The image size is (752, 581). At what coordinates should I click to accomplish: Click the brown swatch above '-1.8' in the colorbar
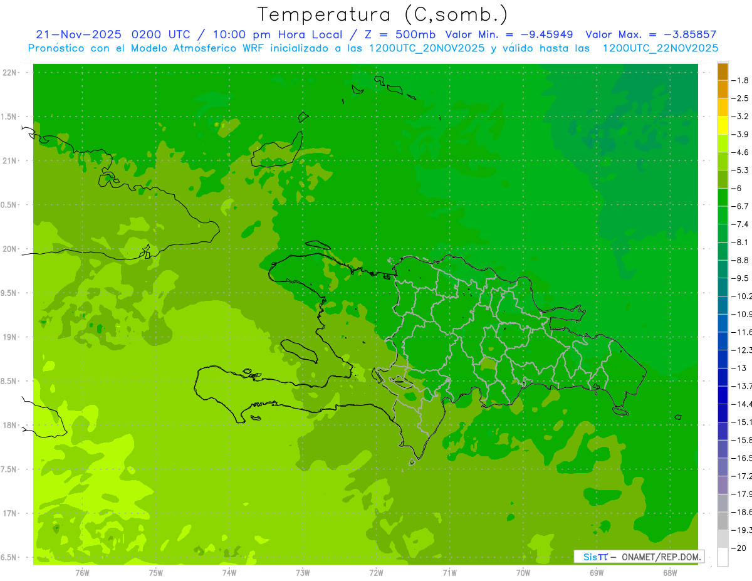[x=723, y=71]
